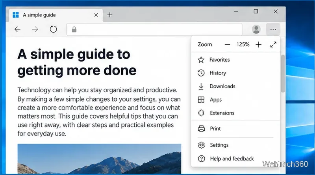Click the Settings gear icon
The width and height of the screenshot is (315, 175).
coord(201,145)
